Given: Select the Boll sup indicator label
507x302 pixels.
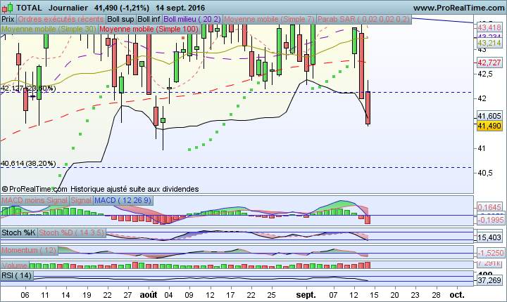Looking at the screenshot, I should click(x=120, y=20).
